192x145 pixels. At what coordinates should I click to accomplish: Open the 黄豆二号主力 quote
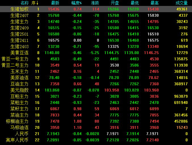point(15,65)
